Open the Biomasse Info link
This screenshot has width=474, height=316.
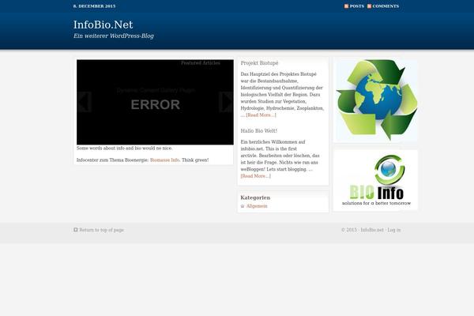click(x=165, y=160)
